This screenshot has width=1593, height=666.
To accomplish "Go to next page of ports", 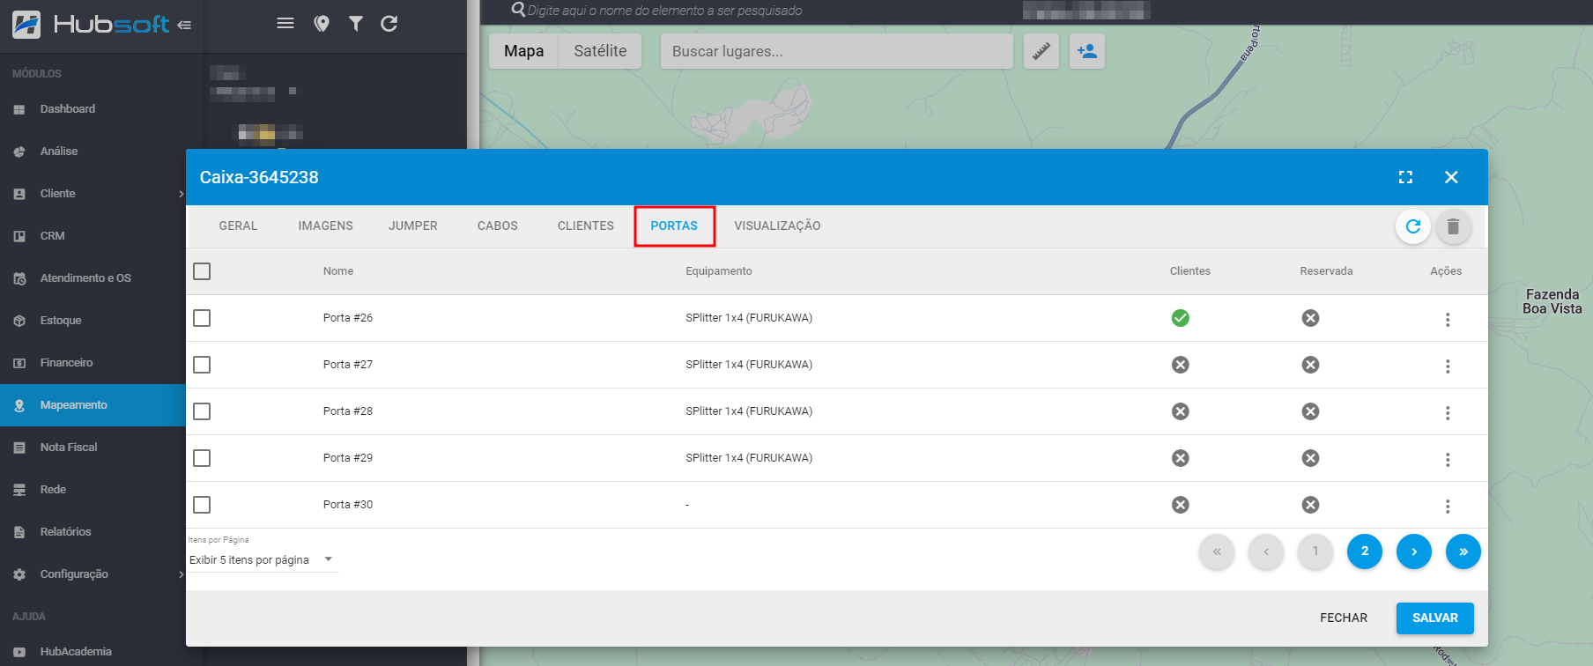I will pyautogui.click(x=1414, y=551).
